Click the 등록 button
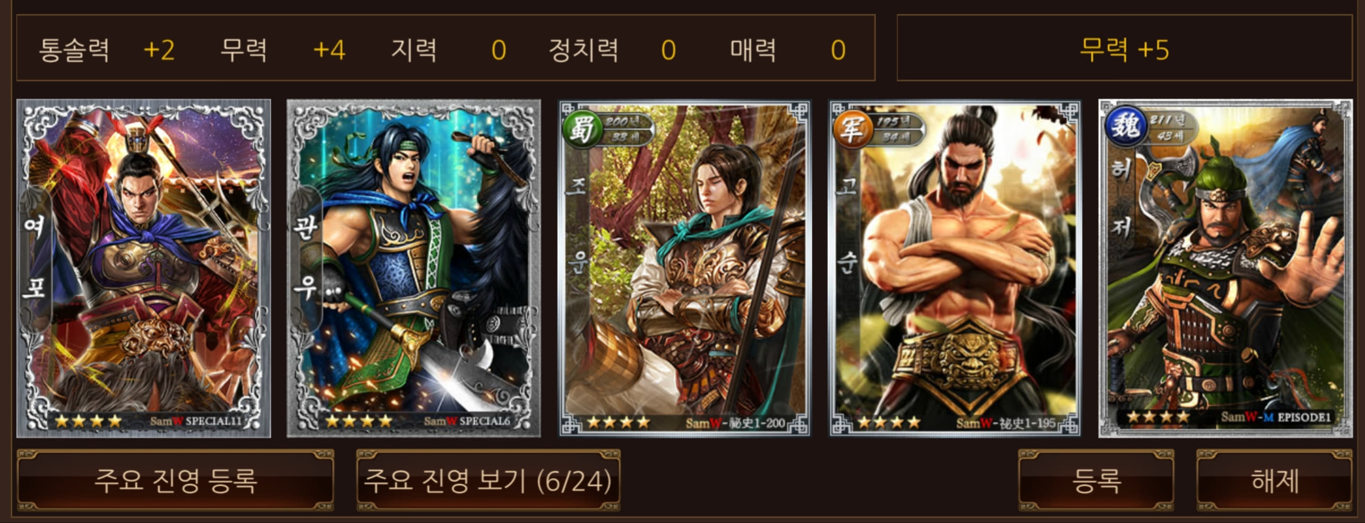The image size is (1365, 523). click(x=1097, y=481)
